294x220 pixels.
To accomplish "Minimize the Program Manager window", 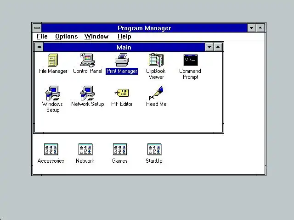I will [x=251, y=28].
